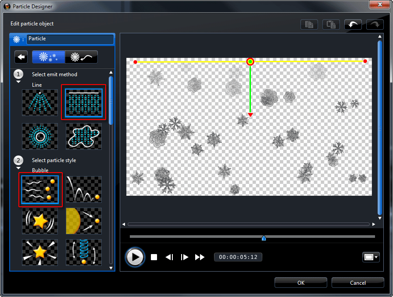Screen dimensions: 393x297
Task: Click the paste icon in top toolbar
Action: [x=331, y=25]
